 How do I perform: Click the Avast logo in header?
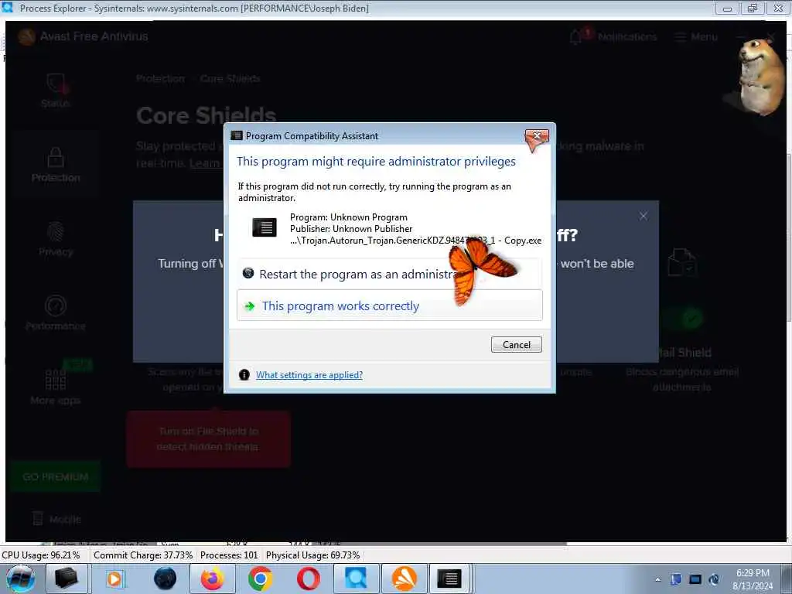coord(27,36)
